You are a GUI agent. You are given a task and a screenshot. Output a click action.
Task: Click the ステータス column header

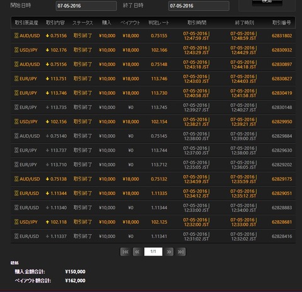(x=82, y=23)
